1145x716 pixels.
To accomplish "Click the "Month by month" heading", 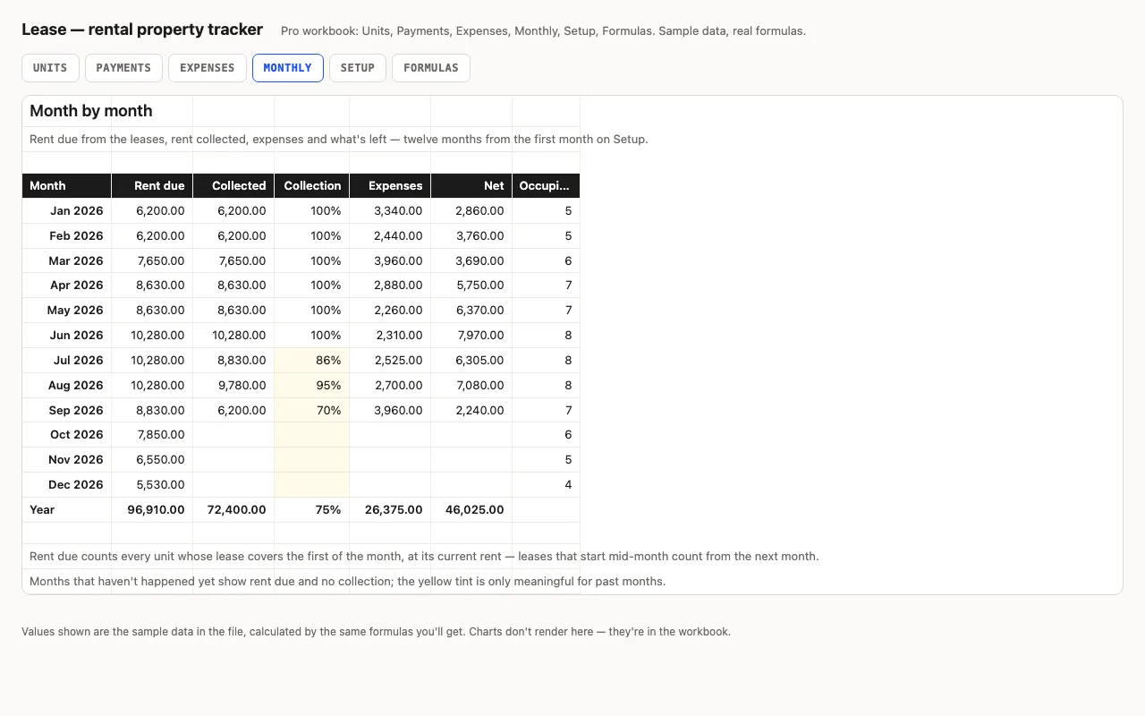I will (x=91, y=111).
